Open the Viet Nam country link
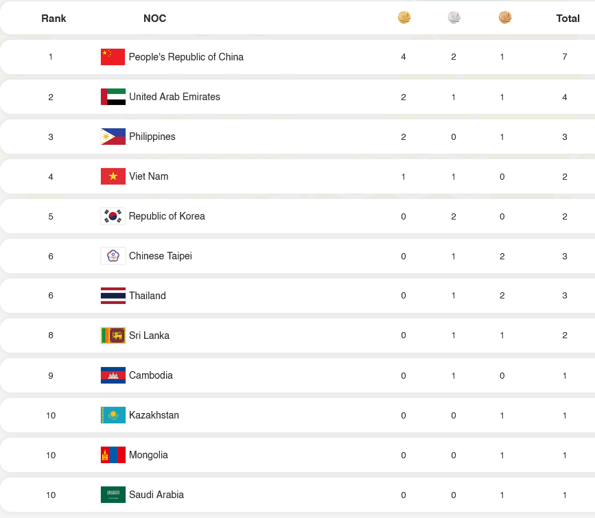 tap(148, 176)
